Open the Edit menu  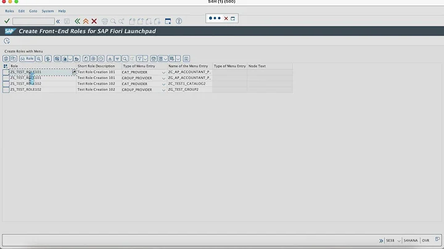coord(22,11)
